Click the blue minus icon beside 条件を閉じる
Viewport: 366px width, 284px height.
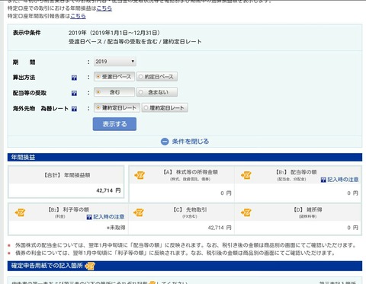(x=165, y=142)
